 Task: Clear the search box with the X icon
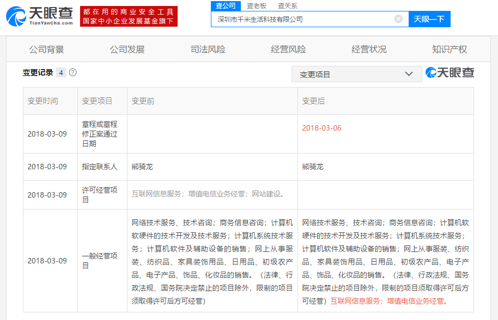[x=399, y=19]
